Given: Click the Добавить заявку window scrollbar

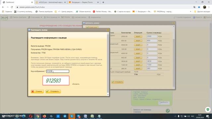Looking at the screenshot, I should tap(174, 57).
